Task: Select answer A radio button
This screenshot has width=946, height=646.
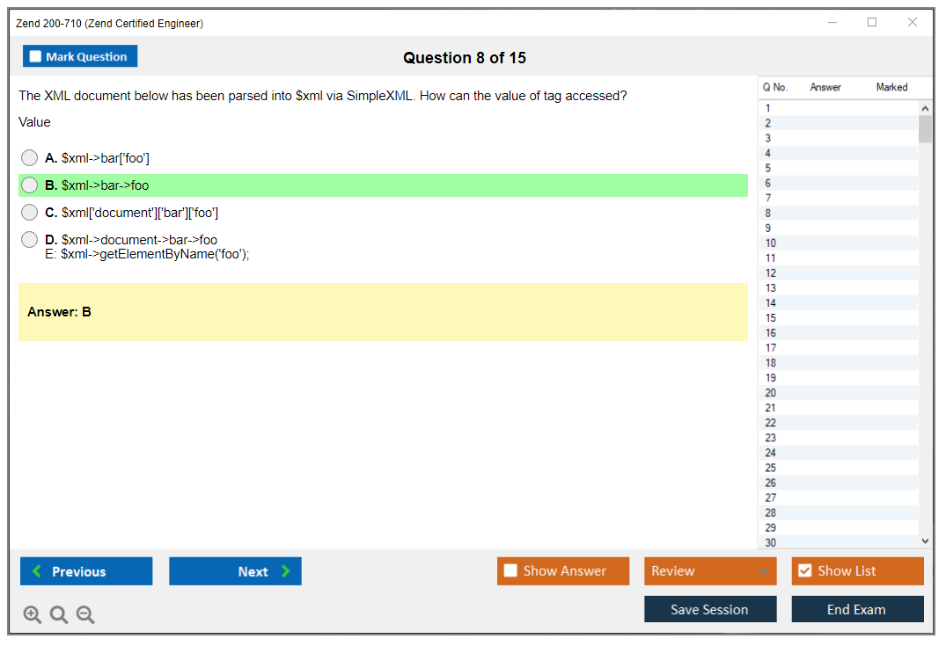Action: pyautogui.click(x=30, y=158)
